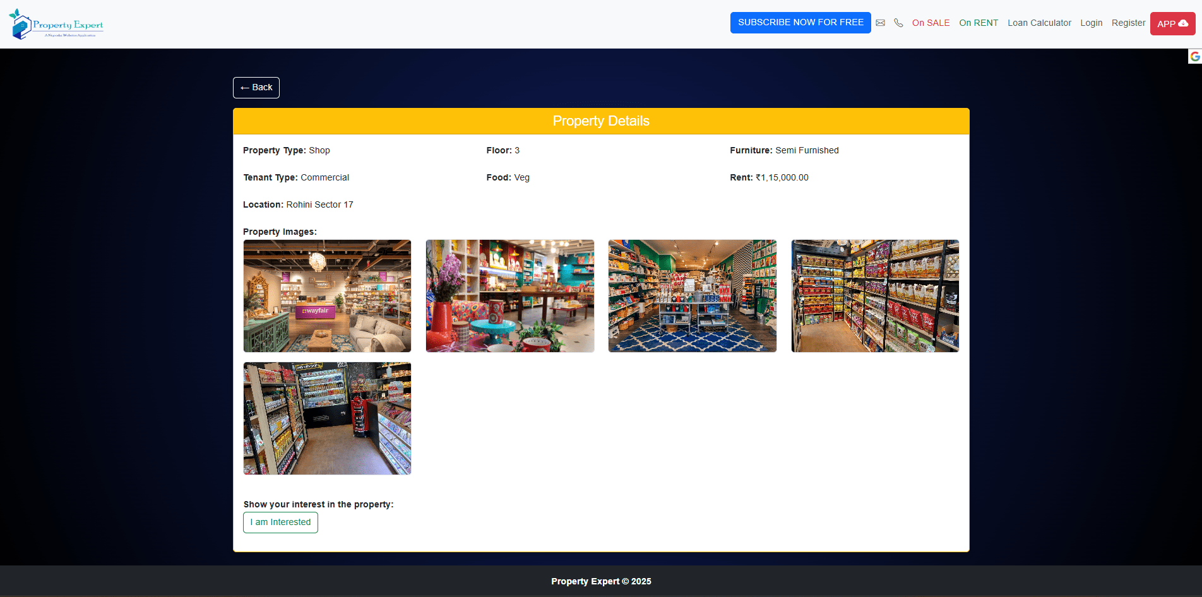Go back using the Back button
The width and height of the screenshot is (1202, 597).
coord(256,88)
